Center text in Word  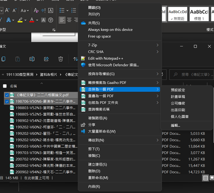pos(69,20)
